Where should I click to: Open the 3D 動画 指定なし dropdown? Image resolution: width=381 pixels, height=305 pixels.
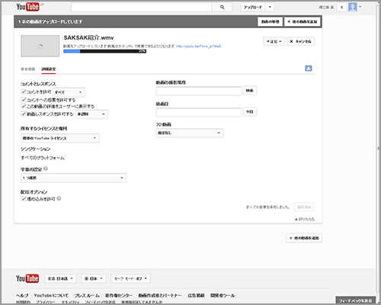point(190,133)
